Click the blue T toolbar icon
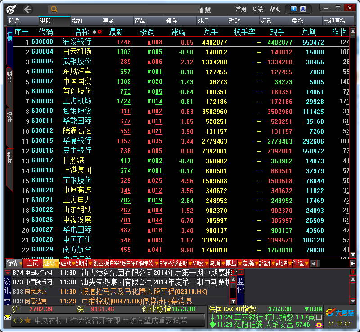The image size is (360, 332). [x=294, y=9]
